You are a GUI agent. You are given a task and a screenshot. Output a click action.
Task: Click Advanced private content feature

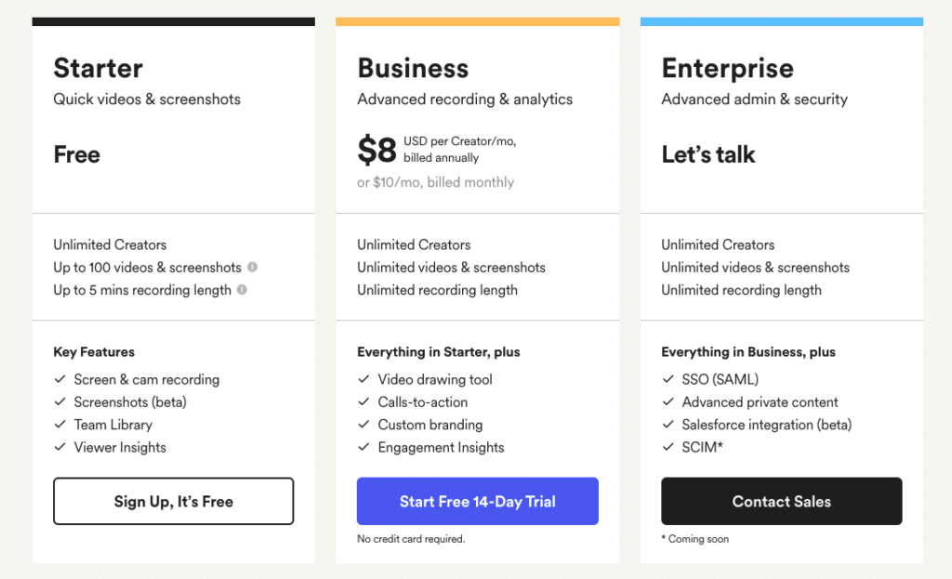point(760,401)
